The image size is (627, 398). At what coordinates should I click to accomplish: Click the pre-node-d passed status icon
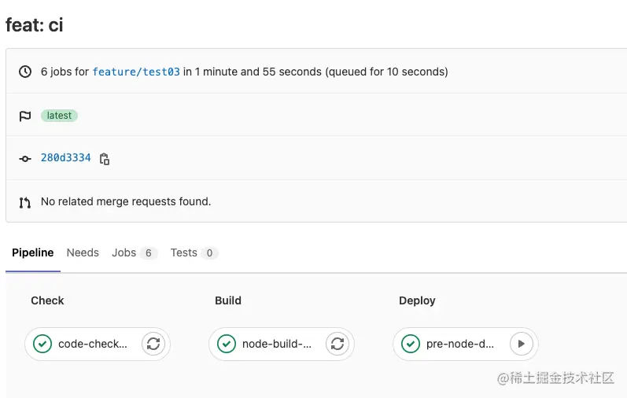click(411, 344)
